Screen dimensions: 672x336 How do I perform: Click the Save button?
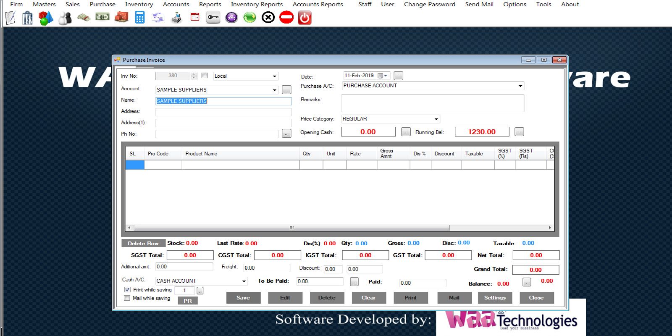(243, 298)
